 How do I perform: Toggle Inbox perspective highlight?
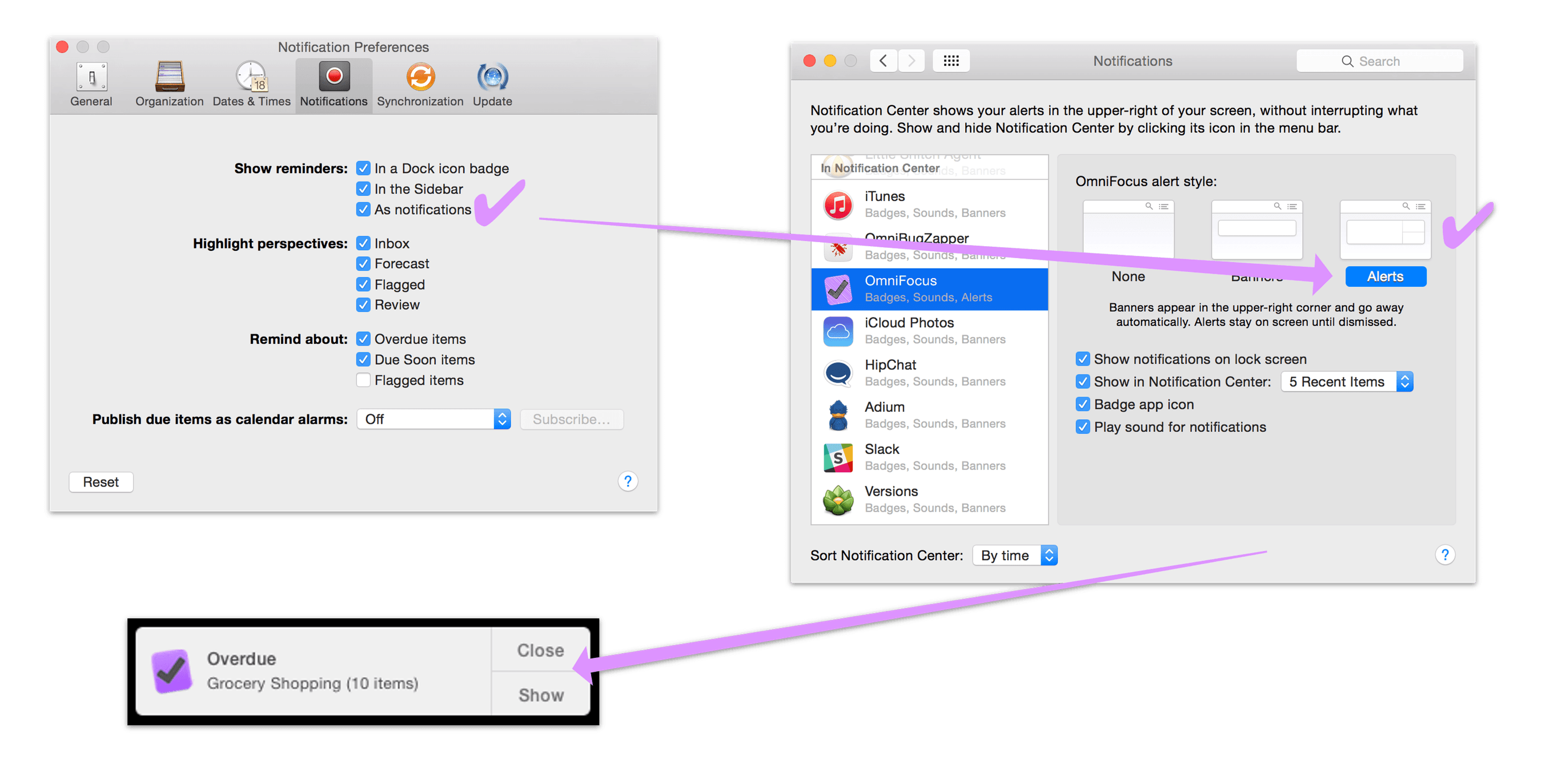point(363,243)
